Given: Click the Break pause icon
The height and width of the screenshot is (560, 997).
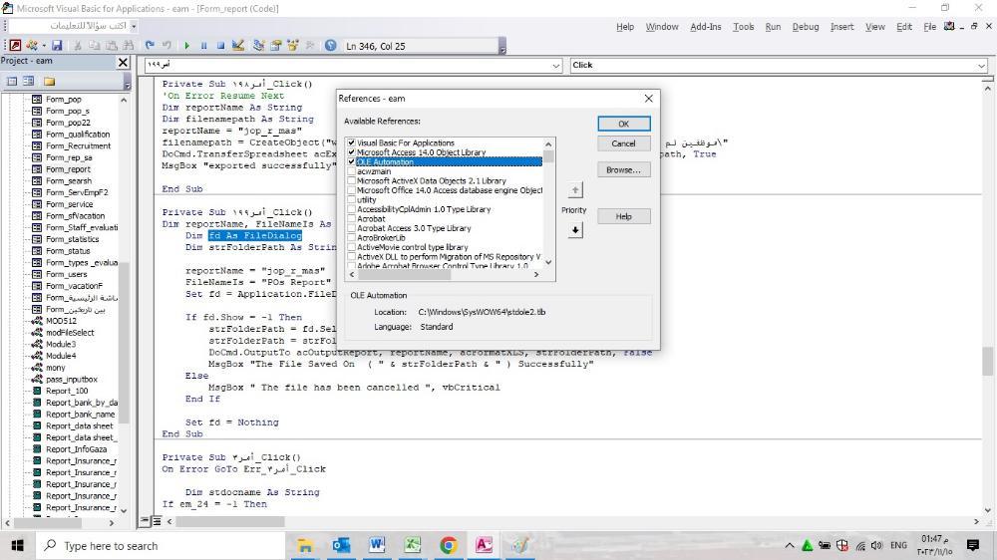Looking at the screenshot, I should click(x=204, y=45).
